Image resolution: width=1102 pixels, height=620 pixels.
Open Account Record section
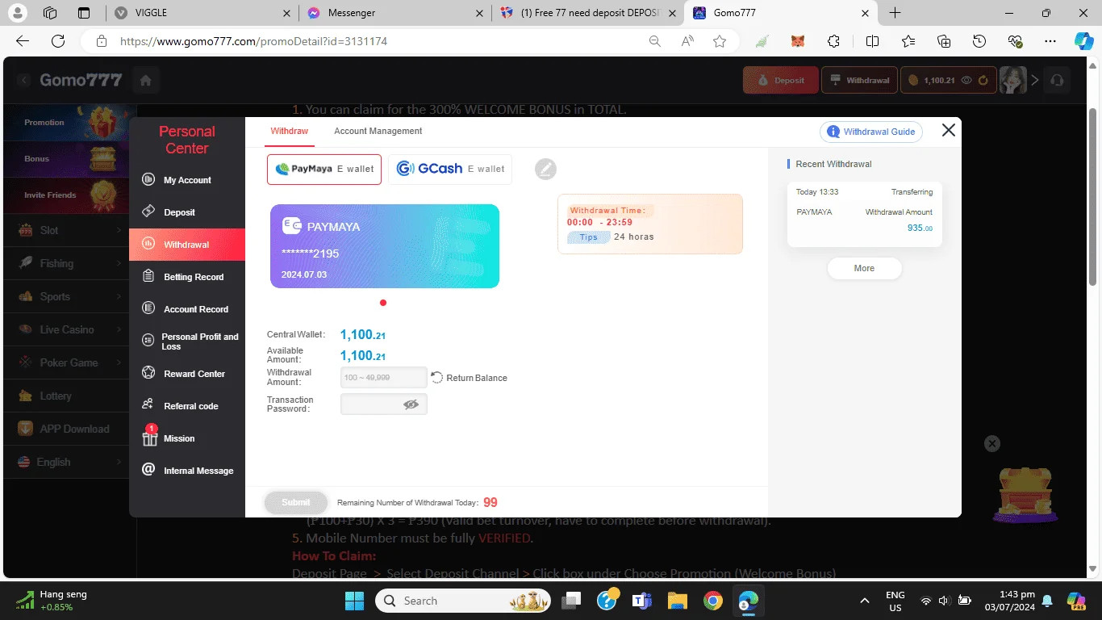click(x=187, y=309)
